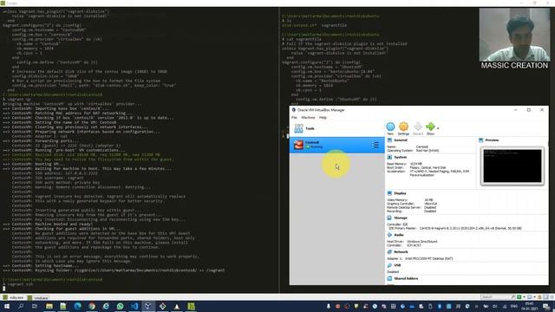Screen dimensions: 555x312
Task: Click the console Search input field
Action: tap(495, 297)
